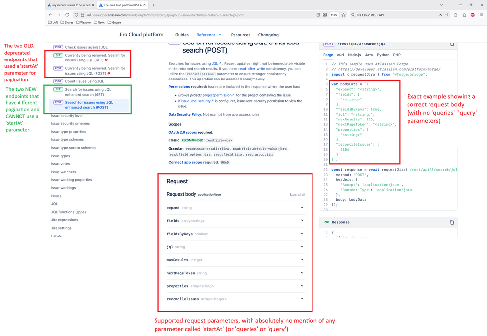This screenshot has width=487, height=336.
Task: Open the 'Data Security Policy' link
Action: [185, 115]
